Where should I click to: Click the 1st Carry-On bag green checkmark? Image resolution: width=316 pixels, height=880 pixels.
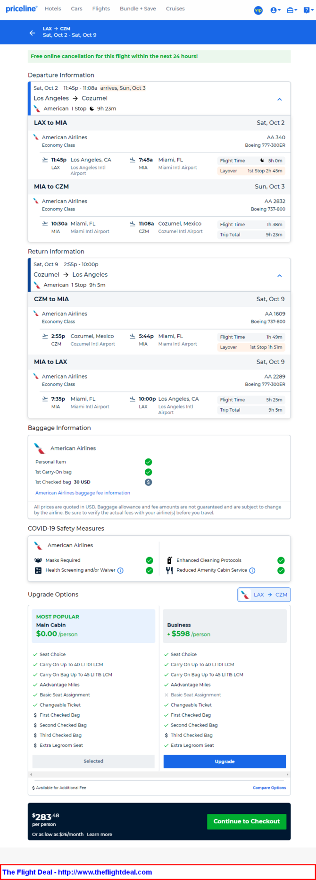click(x=148, y=472)
